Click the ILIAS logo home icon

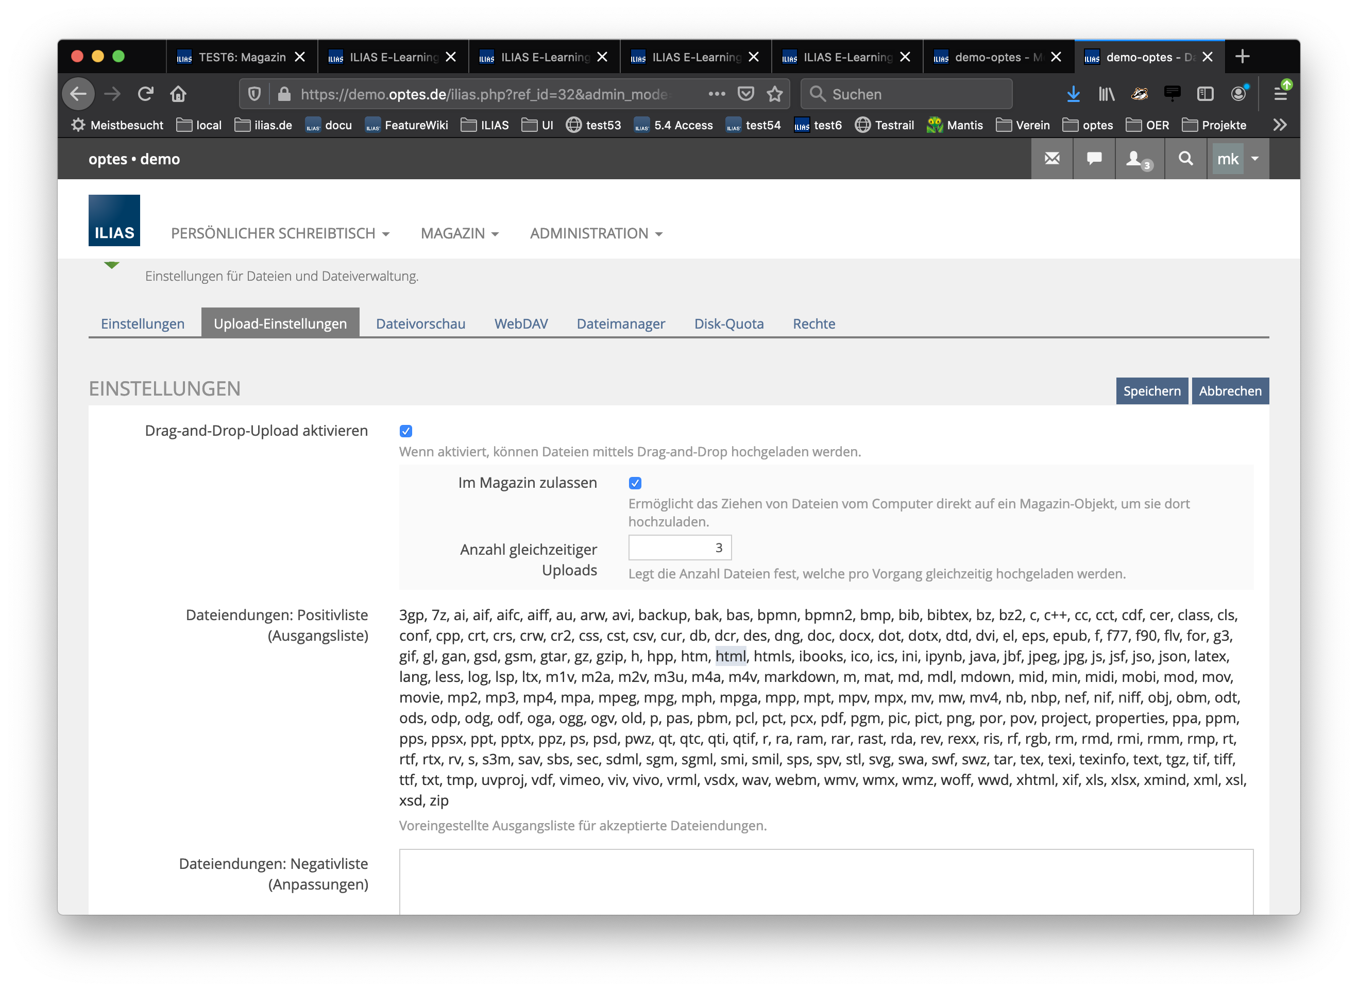point(114,220)
